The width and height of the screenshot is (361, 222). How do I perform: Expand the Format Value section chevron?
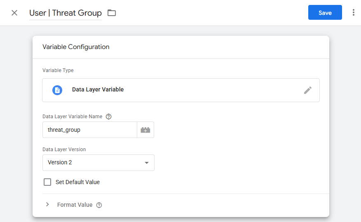[47, 205]
